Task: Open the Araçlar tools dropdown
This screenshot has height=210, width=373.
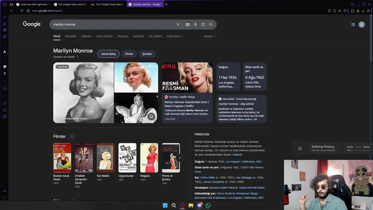Action: click(210, 36)
